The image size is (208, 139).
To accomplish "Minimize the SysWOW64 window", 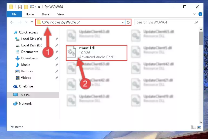I will [173, 7].
